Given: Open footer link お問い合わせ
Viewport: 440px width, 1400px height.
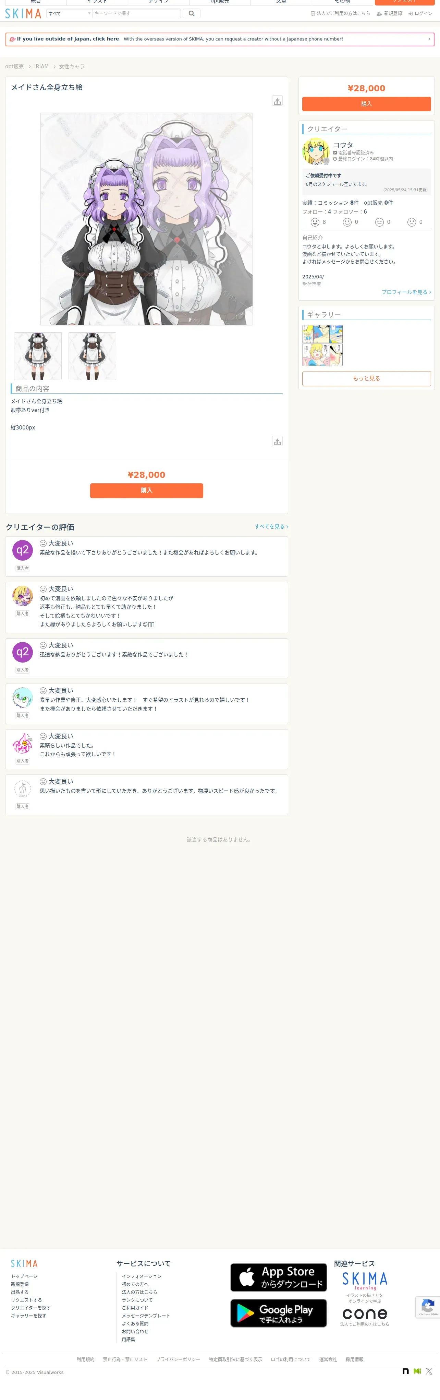Looking at the screenshot, I should pyautogui.click(x=135, y=1332).
